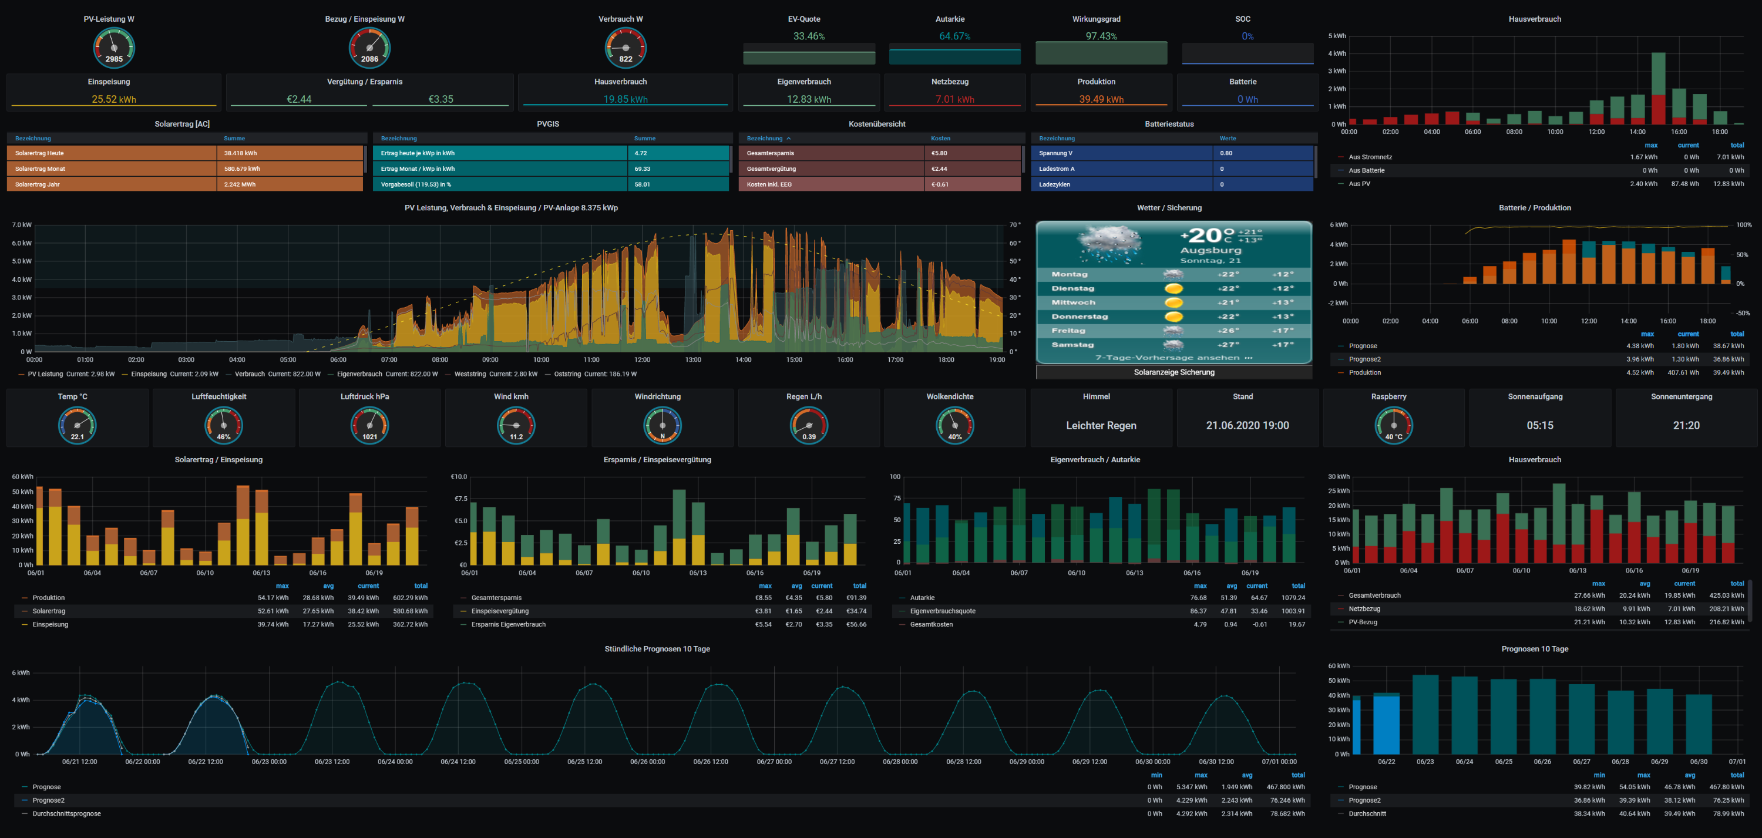Click the EV-Quote 33.46% bar
The image size is (1762, 838).
pyautogui.click(x=809, y=57)
